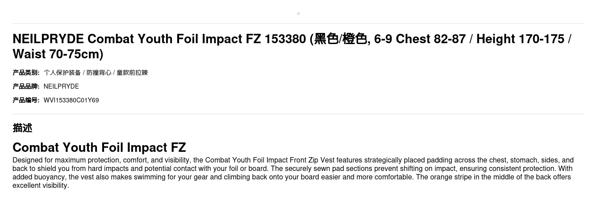Click the 产品品牌 label
Image resolution: width=593 pixels, height=203 pixels.
26,86
